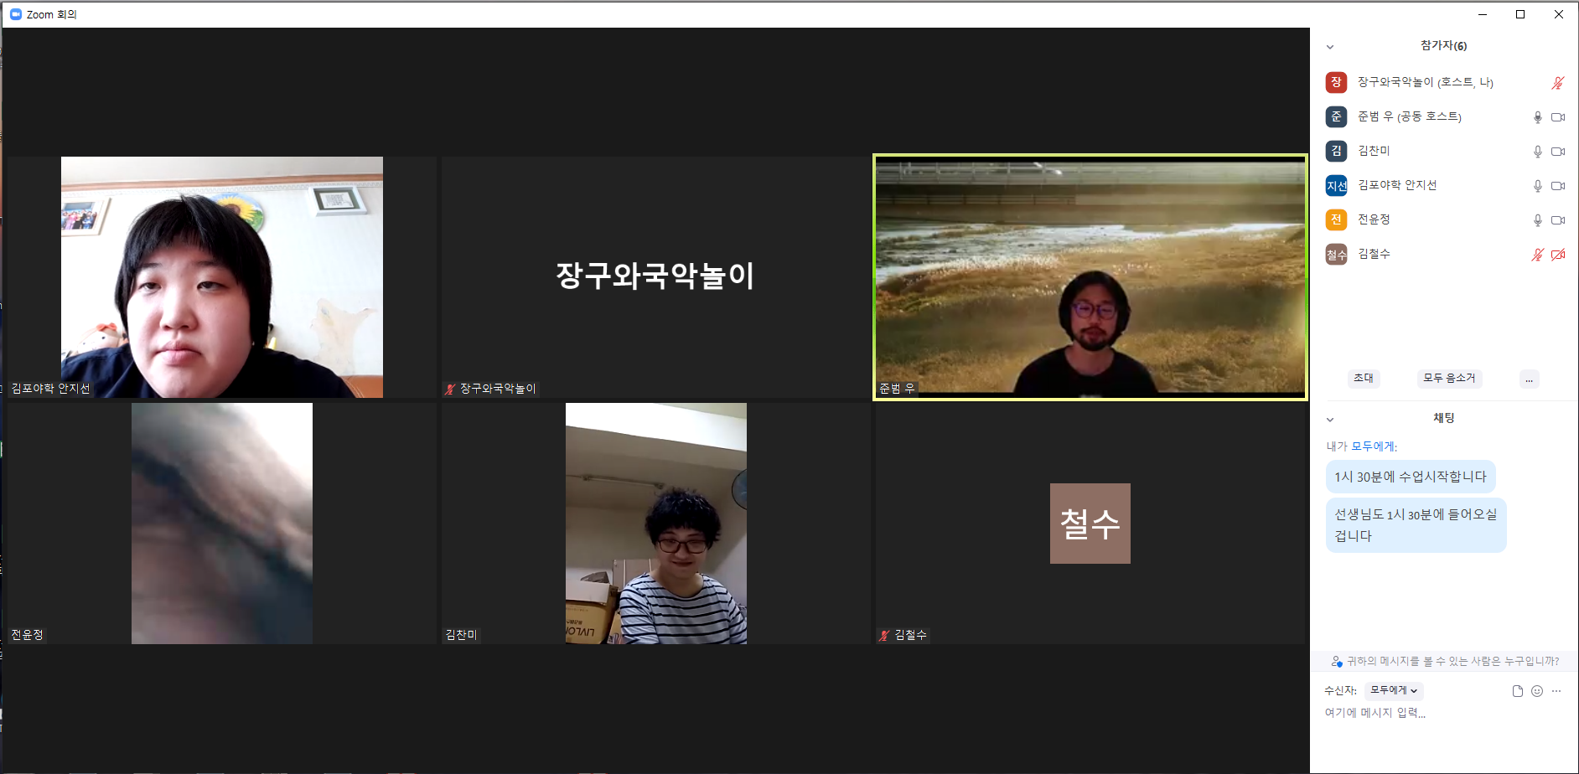Click the red 장 avatar of the host
Viewport: 1579px width, 774px height.
coord(1336,82)
